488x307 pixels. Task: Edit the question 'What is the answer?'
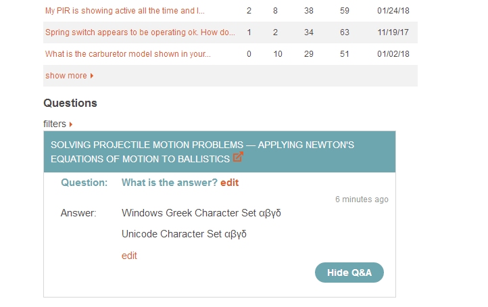(229, 183)
